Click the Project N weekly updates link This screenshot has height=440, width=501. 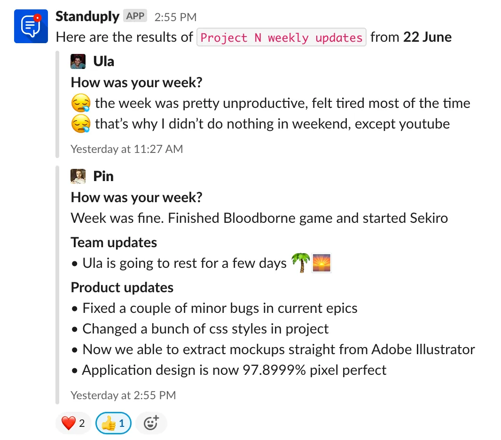281,37
